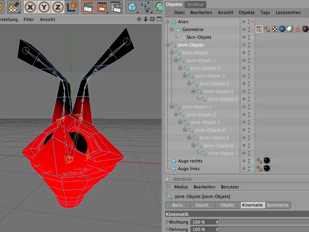309x232 pixels.
Task: Select the white material tag on Geometrie
Action: tap(290, 29)
